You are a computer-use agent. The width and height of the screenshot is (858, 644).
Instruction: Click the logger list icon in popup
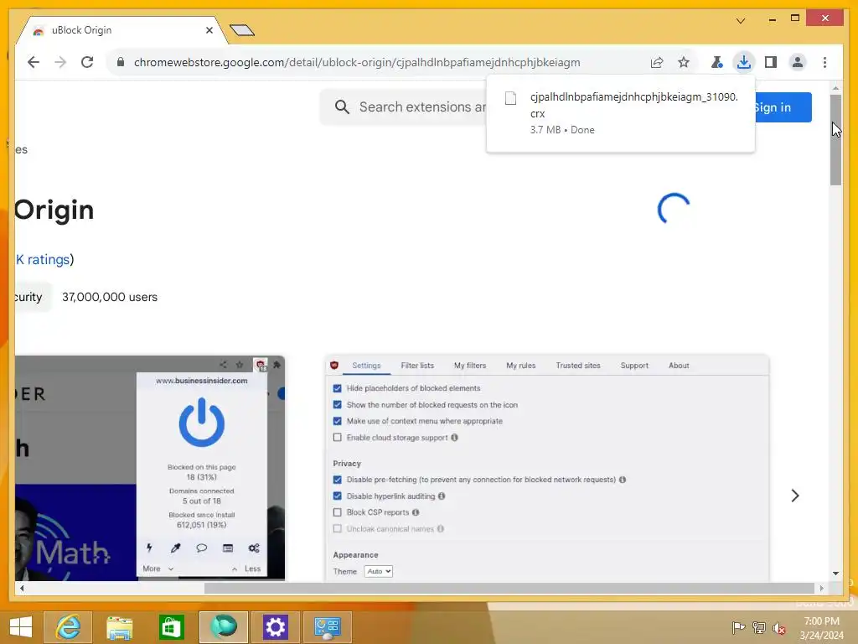[228, 548]
